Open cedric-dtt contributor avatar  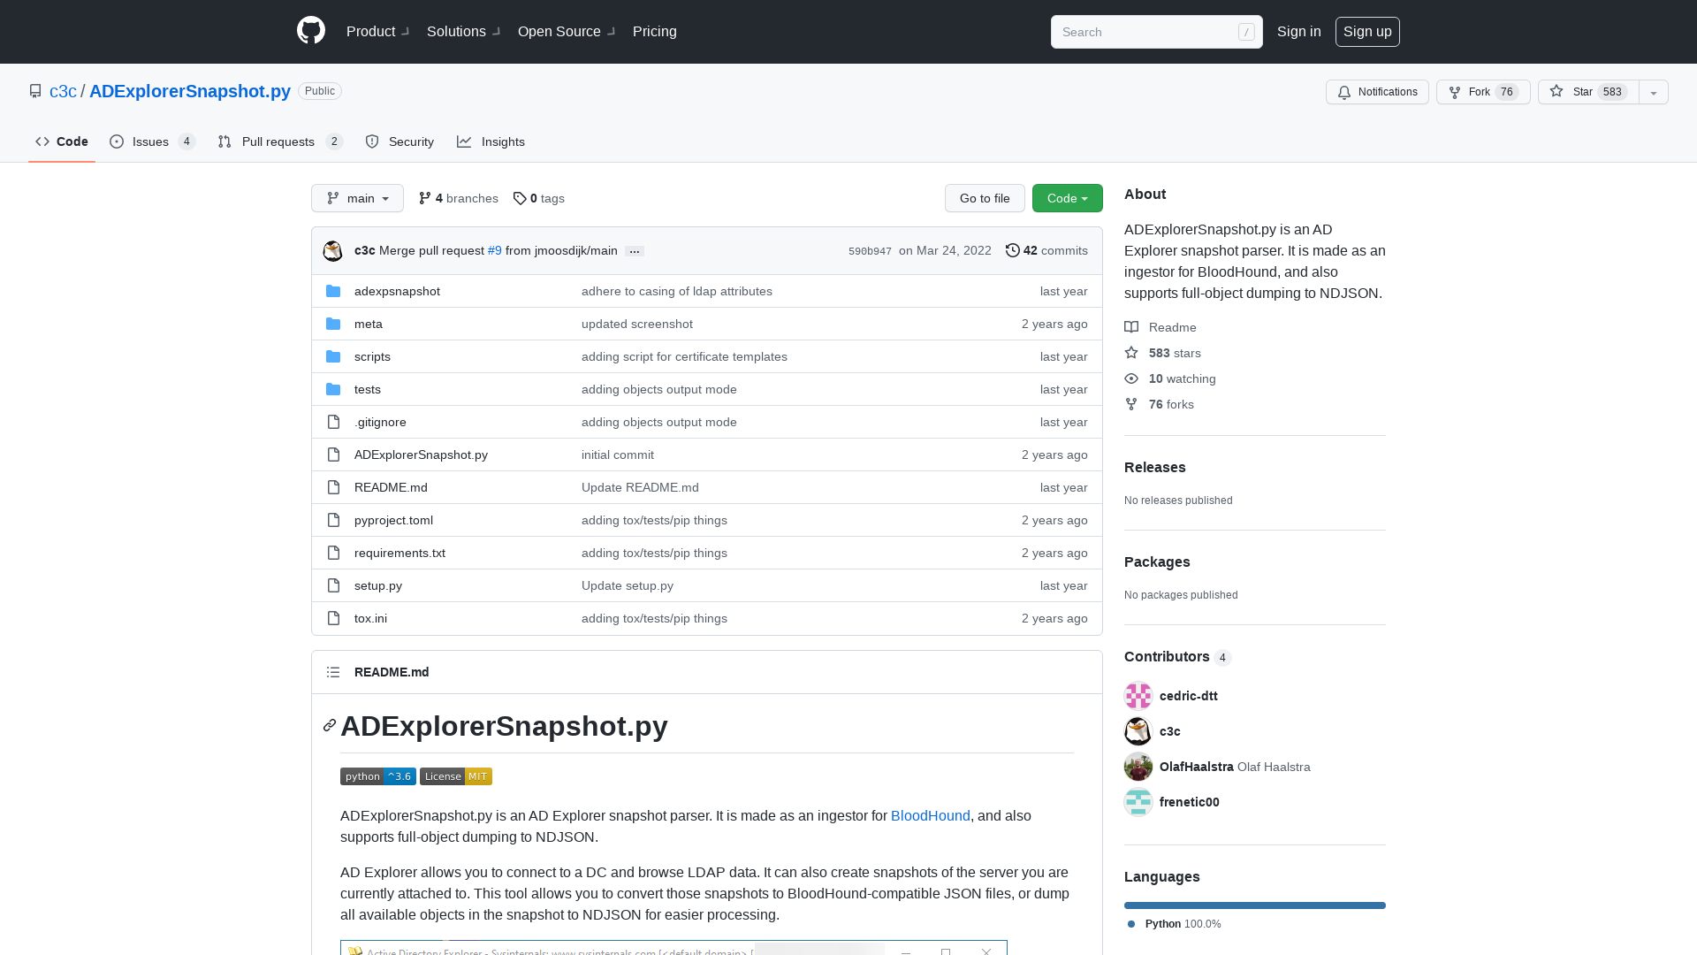tap(1138, 696)
